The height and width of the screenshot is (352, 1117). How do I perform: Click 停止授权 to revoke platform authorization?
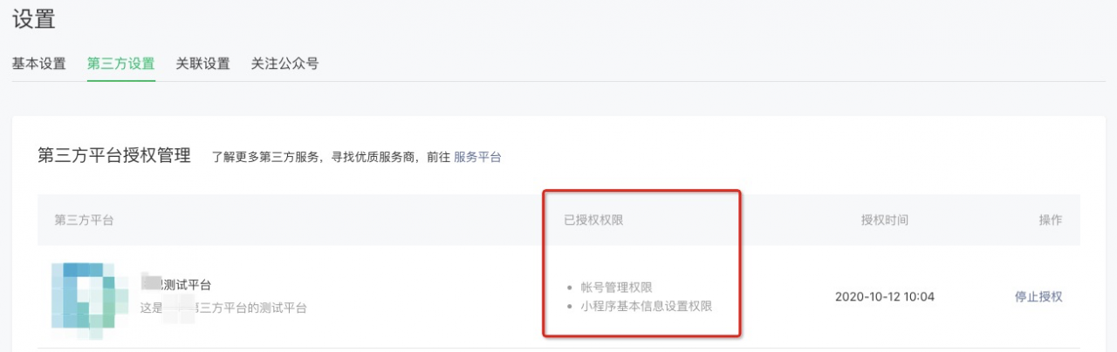coord(1038,296)
